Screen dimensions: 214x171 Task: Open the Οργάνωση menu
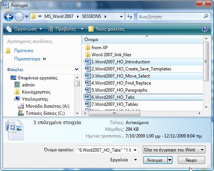(x=24, y=29)
